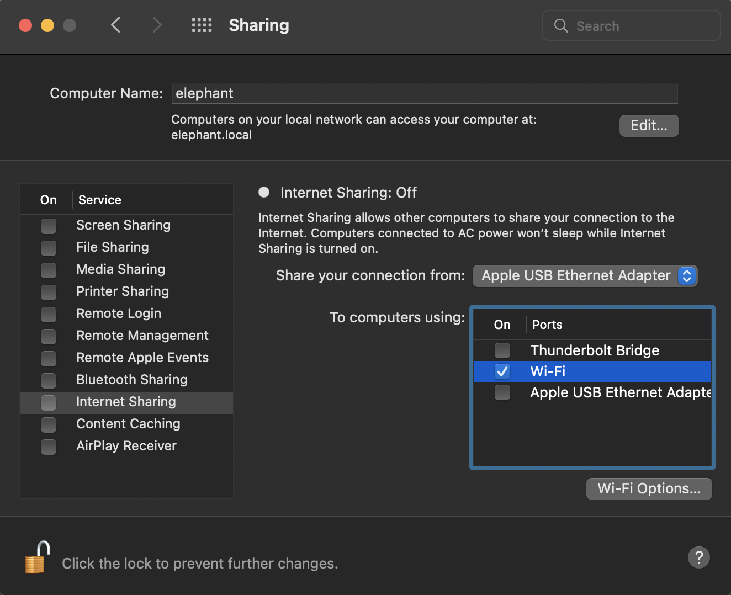Open the Share your connection from dropdown

click(585, 275)
